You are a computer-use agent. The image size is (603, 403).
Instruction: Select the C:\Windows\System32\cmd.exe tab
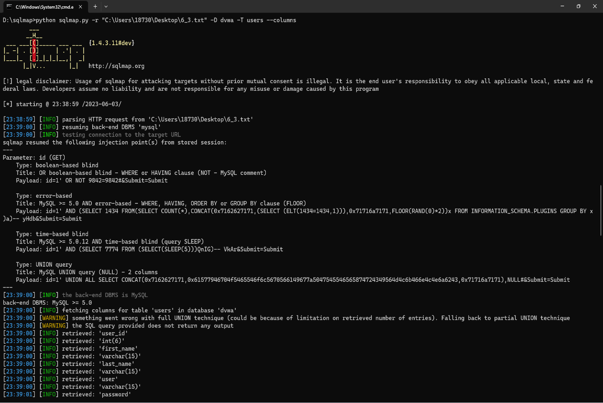pyautogui.click(x=45, y=7)
